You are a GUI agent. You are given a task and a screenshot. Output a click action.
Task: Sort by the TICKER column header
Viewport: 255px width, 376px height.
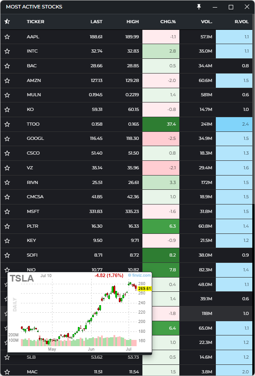(36, 21)
